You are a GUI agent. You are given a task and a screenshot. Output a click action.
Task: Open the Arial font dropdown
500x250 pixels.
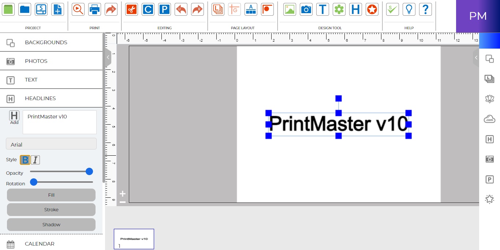click(51, 144)
